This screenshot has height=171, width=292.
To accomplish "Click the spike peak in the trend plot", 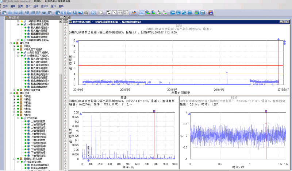I will 227,72.
